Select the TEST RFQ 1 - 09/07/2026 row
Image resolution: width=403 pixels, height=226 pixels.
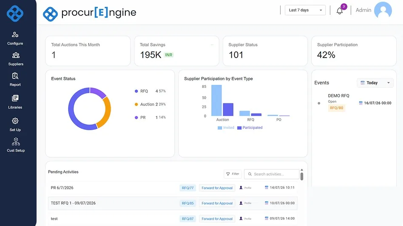click(x=173, y=203)
